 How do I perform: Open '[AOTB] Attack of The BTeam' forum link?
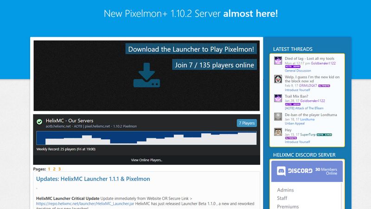304,108
